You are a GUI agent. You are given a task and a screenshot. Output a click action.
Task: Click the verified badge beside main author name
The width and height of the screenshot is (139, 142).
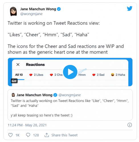pos(59,9)
